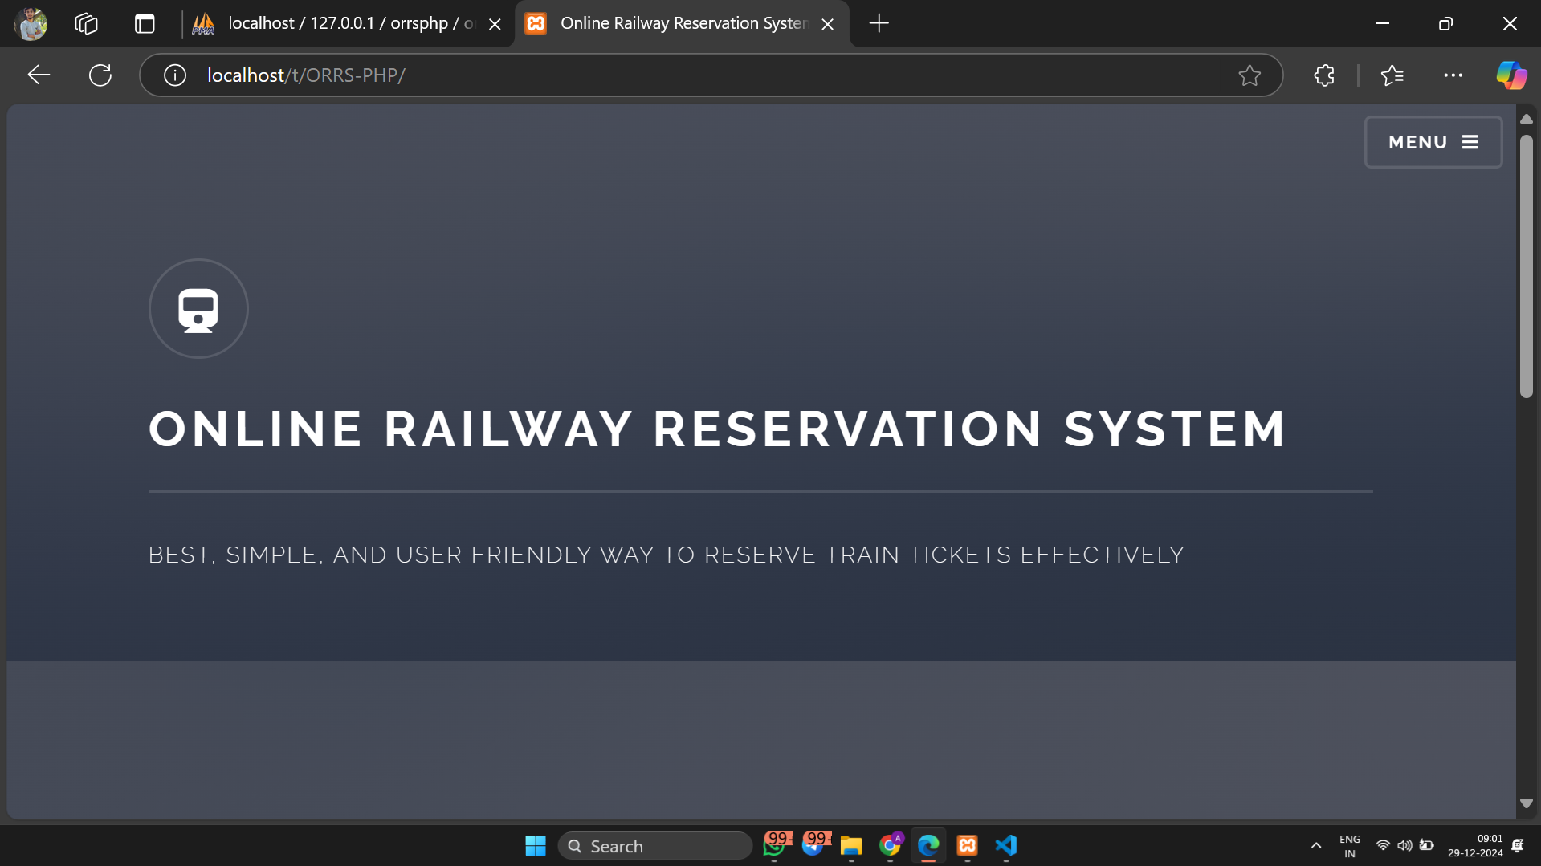Reload the current page
The image size is (1541, 866).
click(x=100, y=75)
